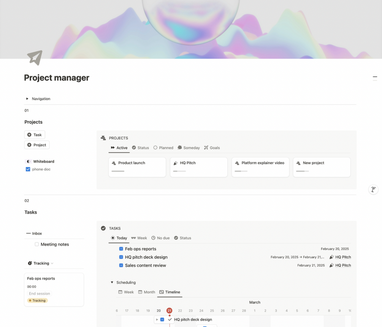
Task: Click the 00:00 tracking timer value
Action: point(32,287)
